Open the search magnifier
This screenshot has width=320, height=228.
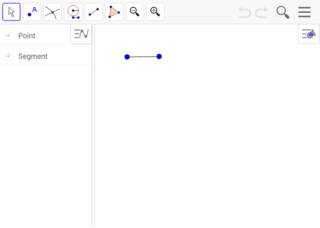[x=283, y=12]
